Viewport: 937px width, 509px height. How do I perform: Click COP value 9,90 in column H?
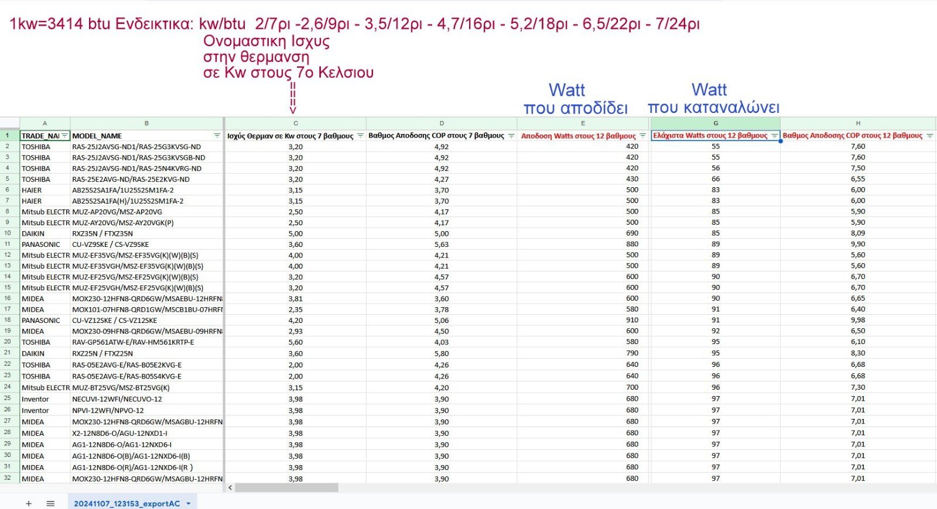[x=858, y=244]
